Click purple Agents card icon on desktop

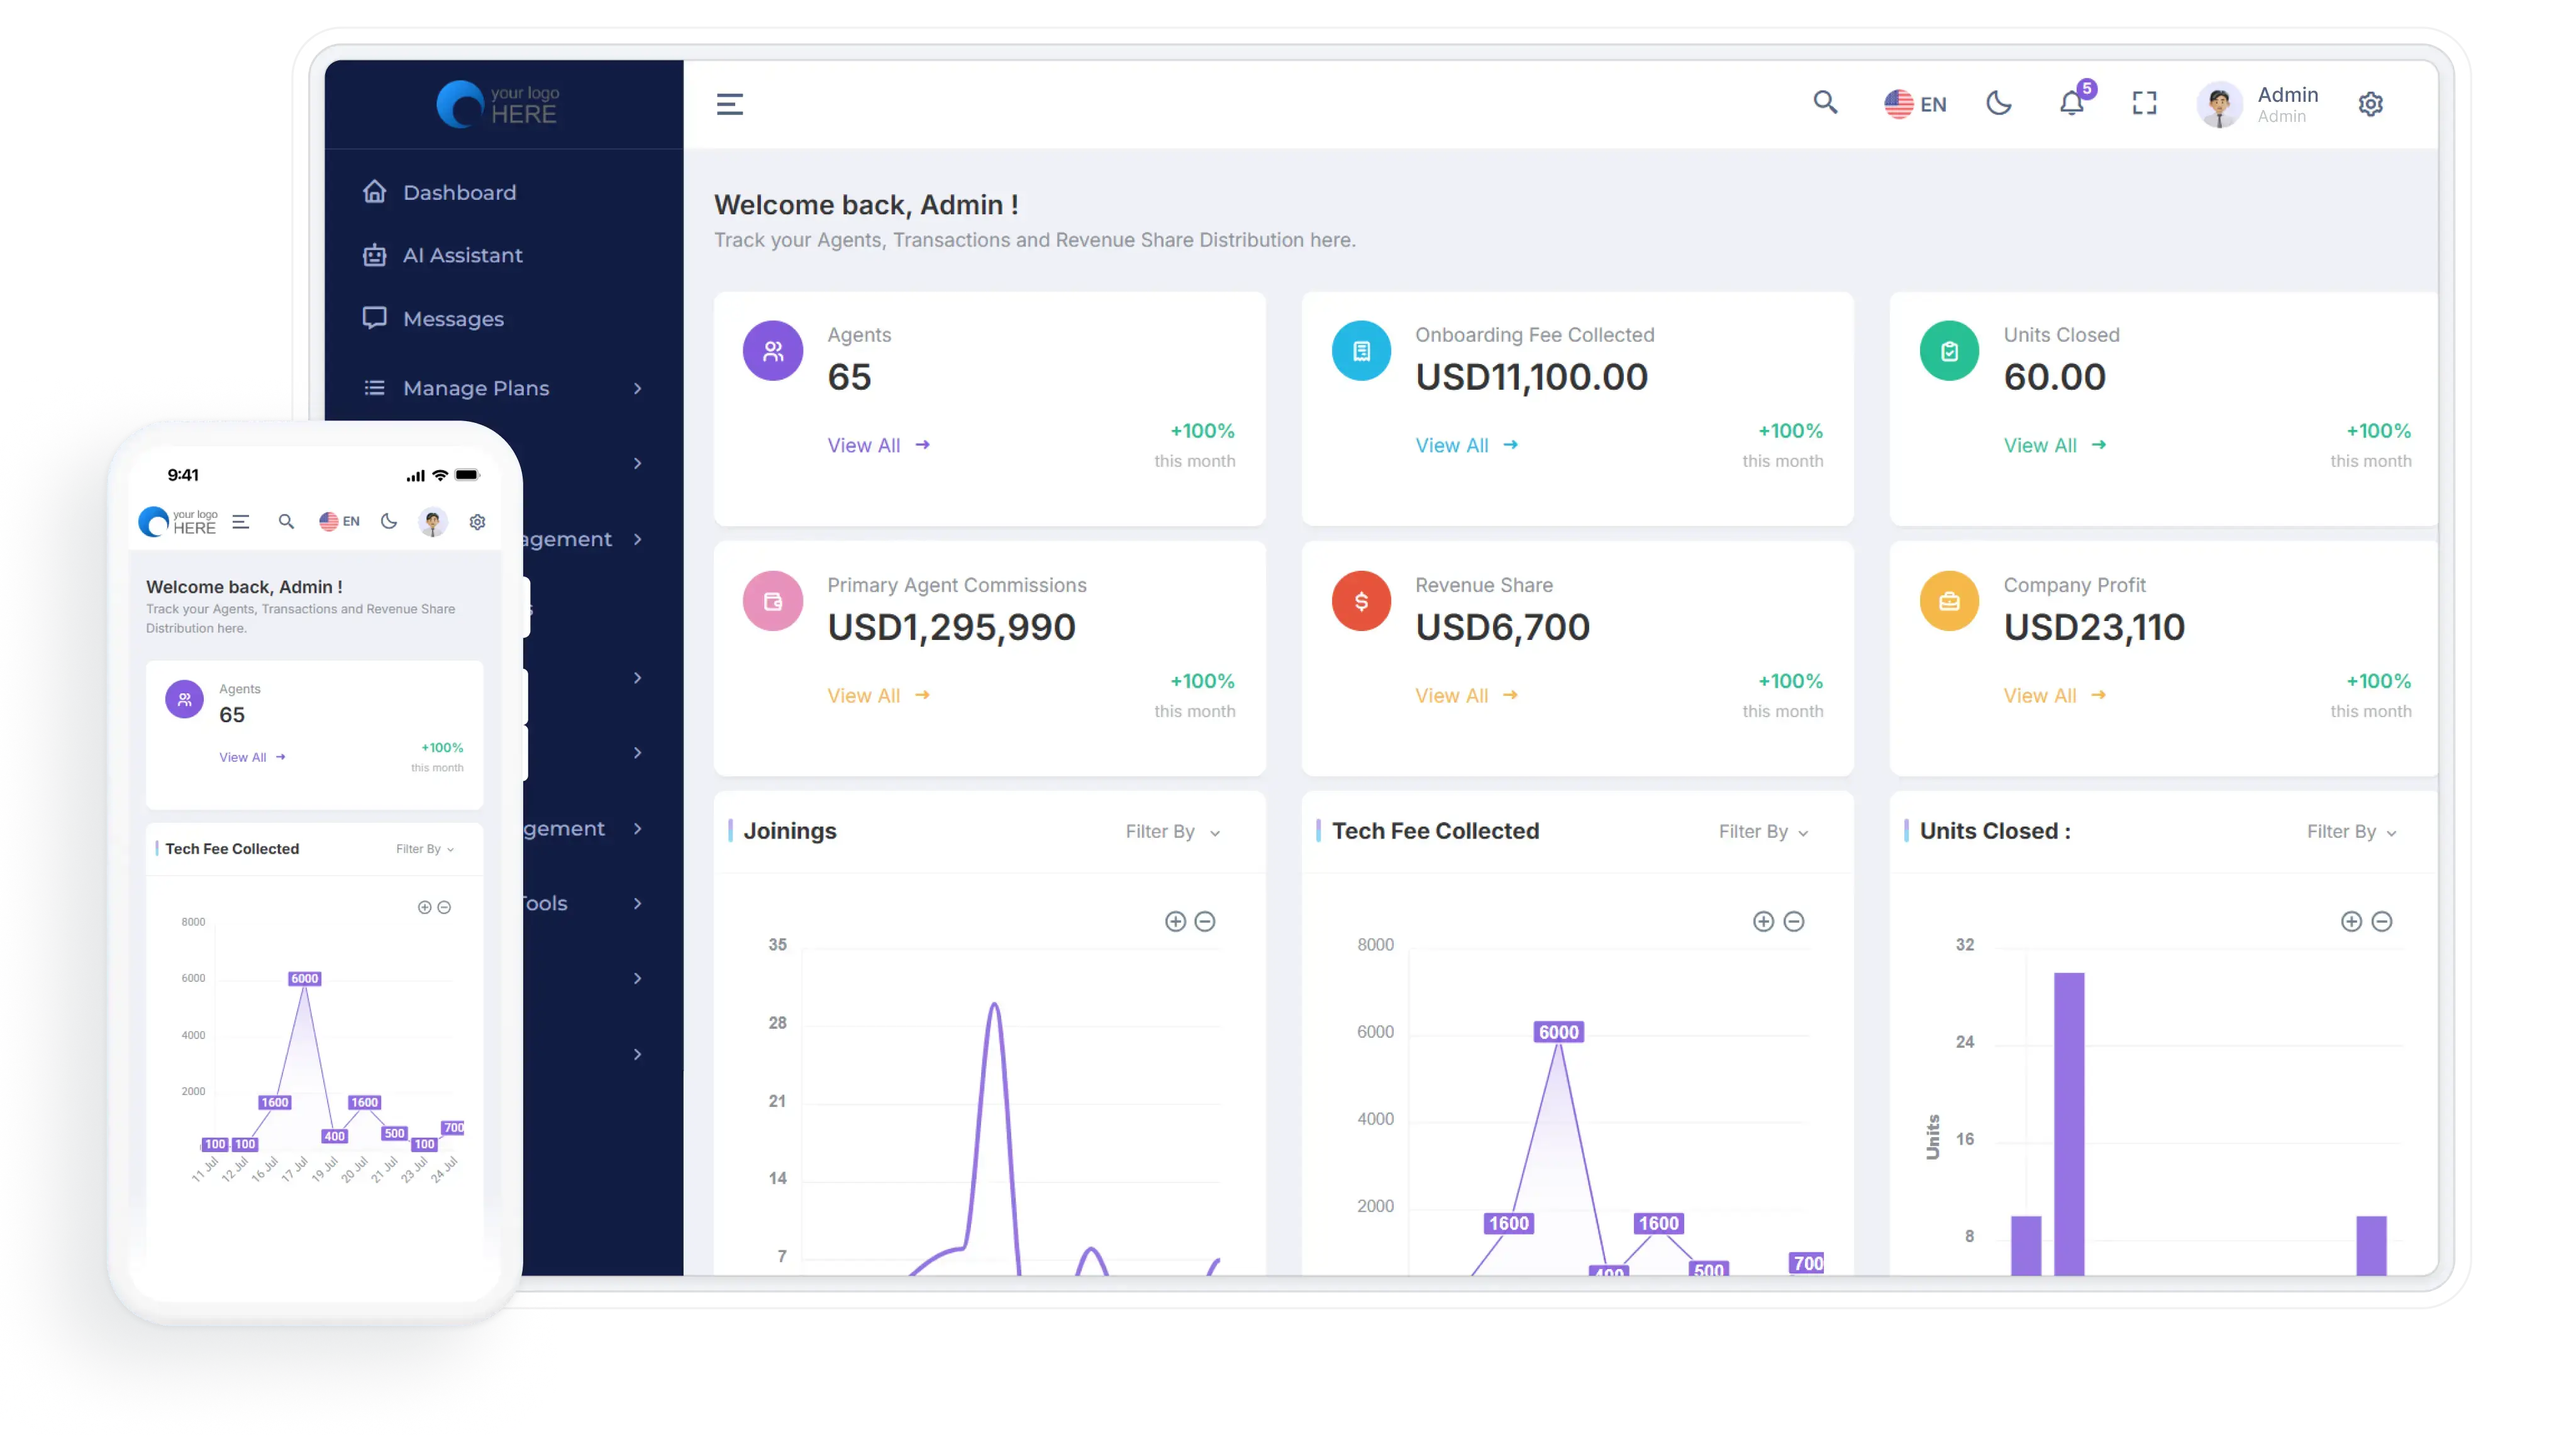pos(772,351)
